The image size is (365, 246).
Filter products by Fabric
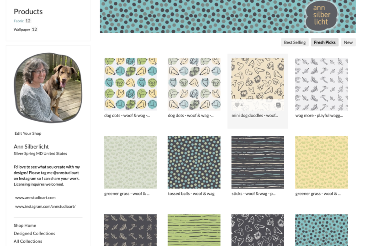[x=19, y=21]
